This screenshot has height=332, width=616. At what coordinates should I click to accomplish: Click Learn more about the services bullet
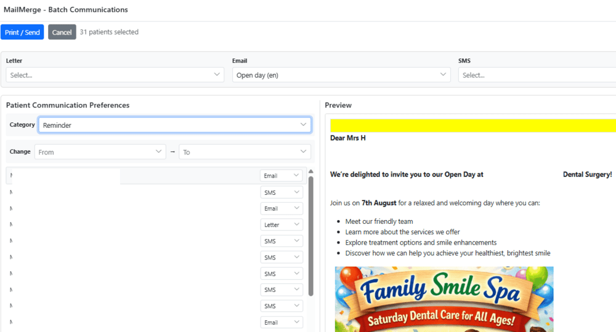click(402, 232)
